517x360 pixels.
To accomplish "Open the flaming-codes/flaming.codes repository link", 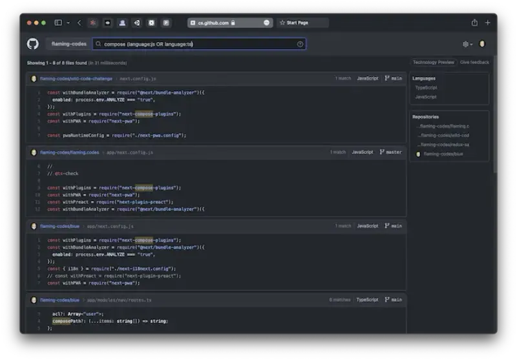I will (70, 153).
